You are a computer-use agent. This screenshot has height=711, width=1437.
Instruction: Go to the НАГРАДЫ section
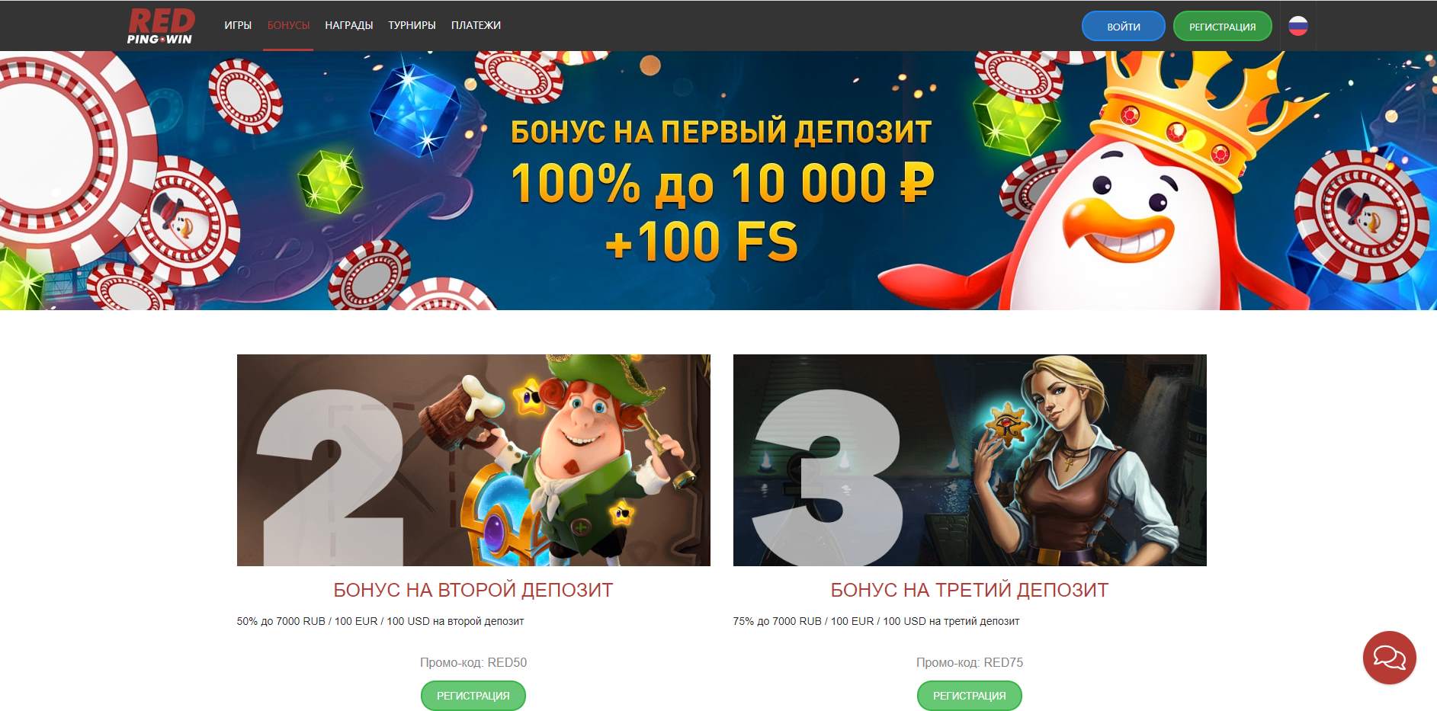348,25
